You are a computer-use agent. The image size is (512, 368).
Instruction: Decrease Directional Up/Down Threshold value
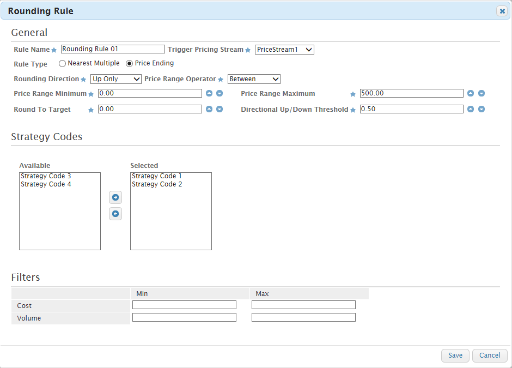(481, 109)
